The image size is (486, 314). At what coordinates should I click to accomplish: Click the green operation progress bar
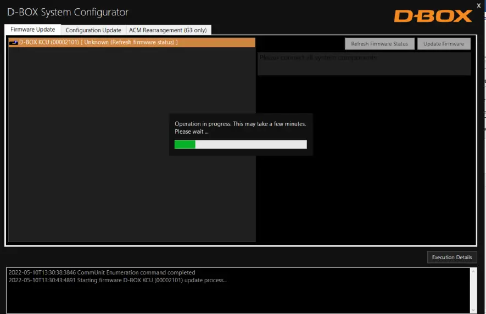[241, 145]
